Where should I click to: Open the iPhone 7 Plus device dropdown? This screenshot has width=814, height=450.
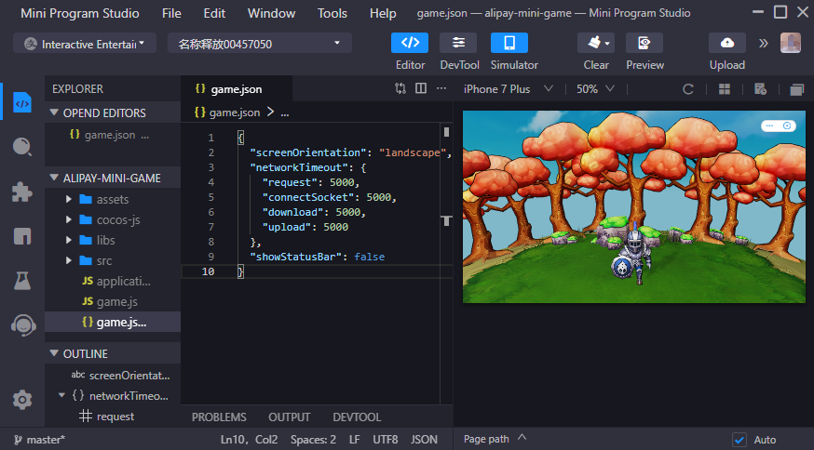pyautogui.click(x=509, y=89)
